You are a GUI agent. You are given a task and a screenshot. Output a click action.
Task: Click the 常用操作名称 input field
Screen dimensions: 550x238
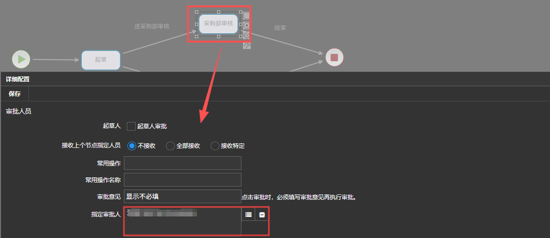[x=183, y=180]
